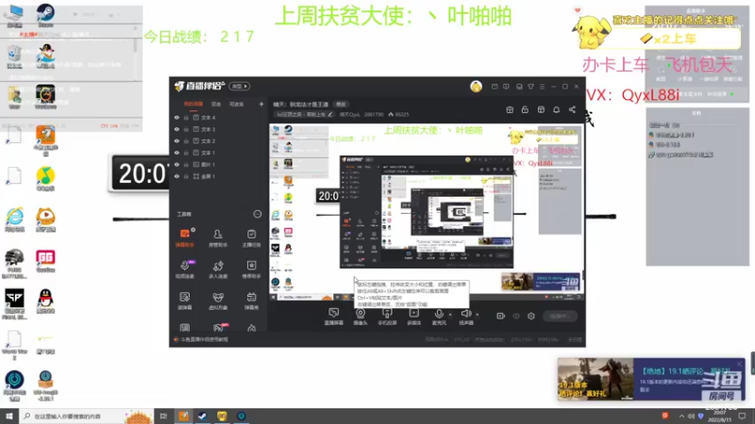755x424 pixels.
Task: Open the 主播任务 streamer tasks tool
Action: [x=251, y=237]
